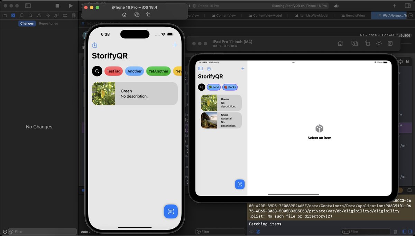Viewport: 415px width, 236px height.
Task: Toggle the sidebar in iPad app
Action: click(x=200, y=69)
